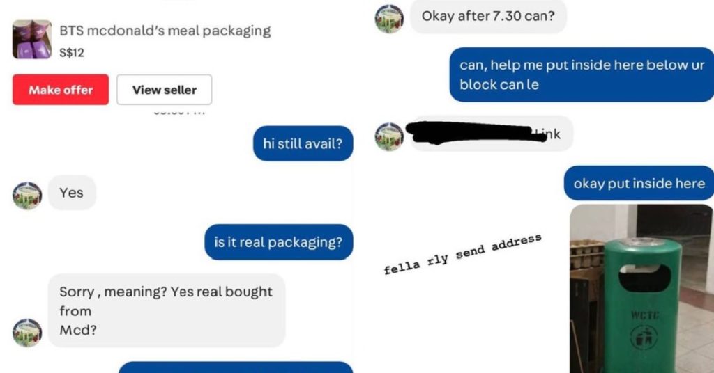The height and width of the screenshot is (373, 714).
Task: Select the 'hi still avail?' chat bubble
Action: (x=303, y=143)
